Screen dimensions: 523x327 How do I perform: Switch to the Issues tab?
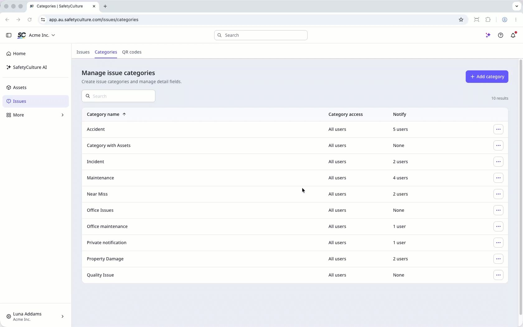[83, 52]
